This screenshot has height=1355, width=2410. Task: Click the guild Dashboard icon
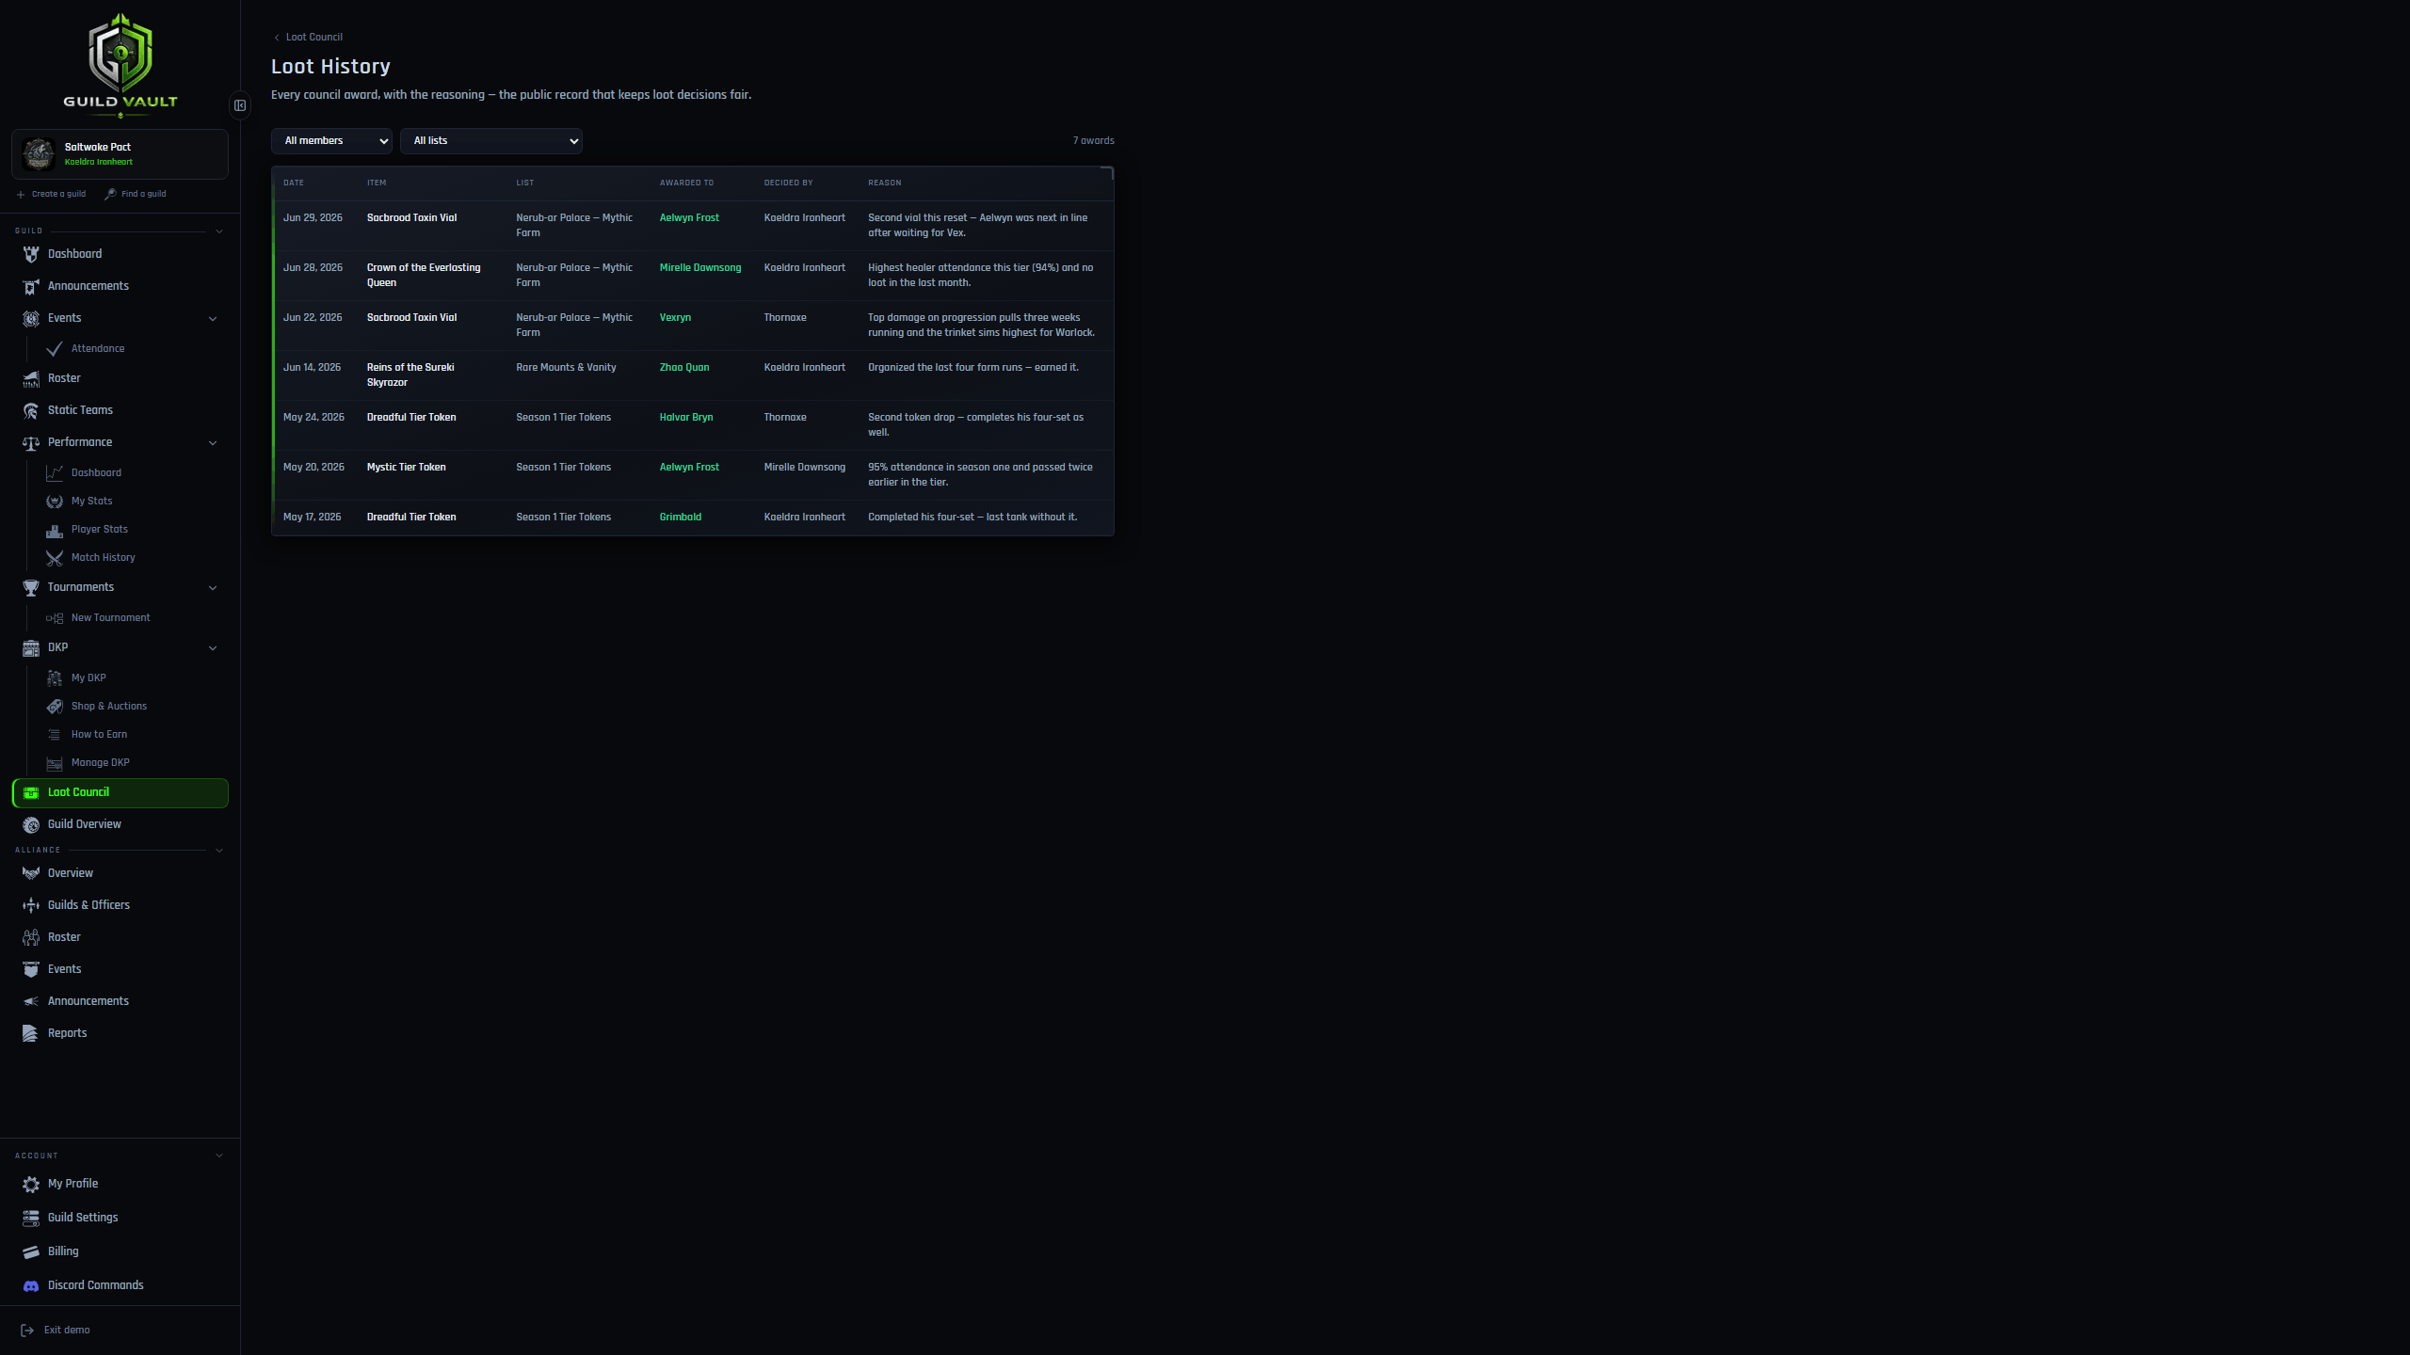tap(31, 254)
